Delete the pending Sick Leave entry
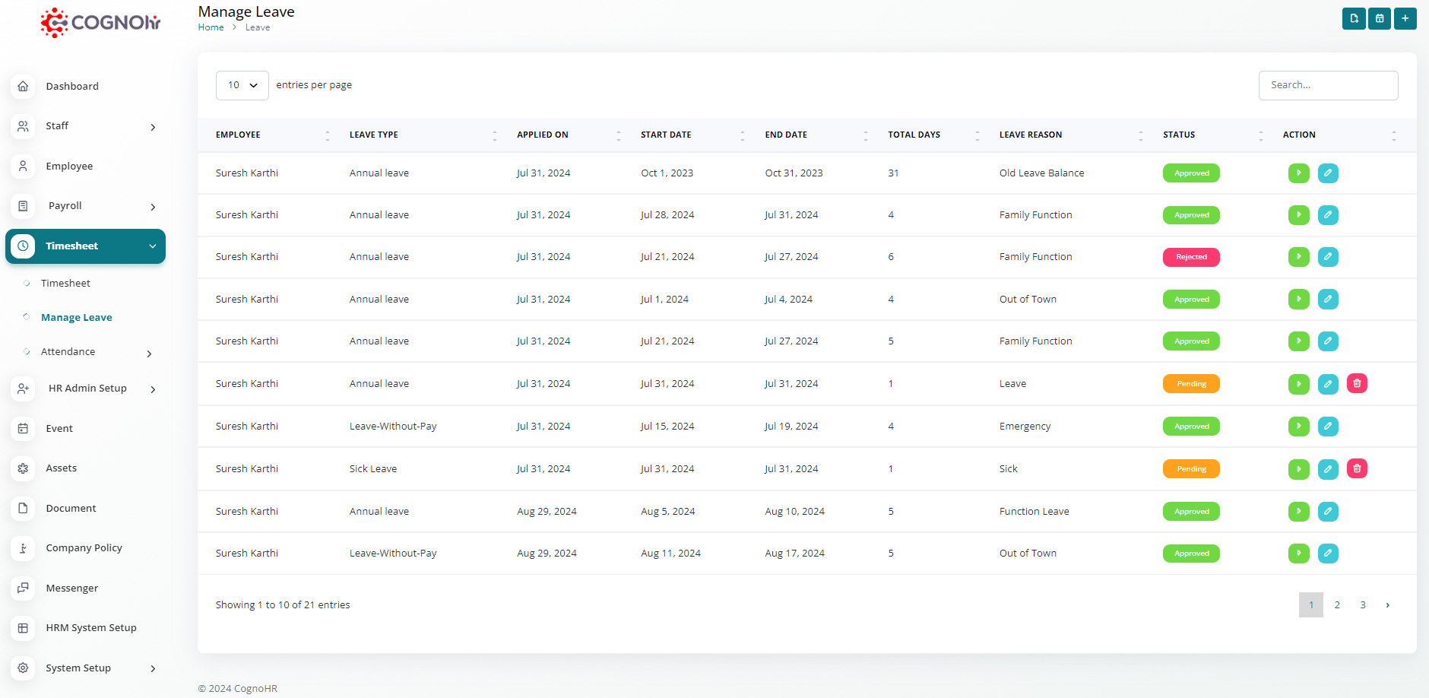The image size is (1429, 698). pyautogui.click(x=1357, y=468)
